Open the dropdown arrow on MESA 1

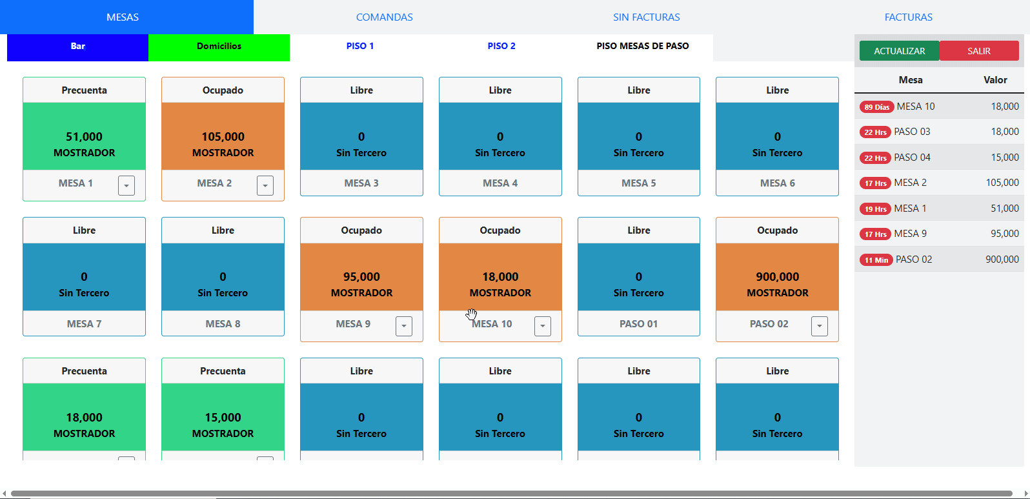click(x=126, y=185)
